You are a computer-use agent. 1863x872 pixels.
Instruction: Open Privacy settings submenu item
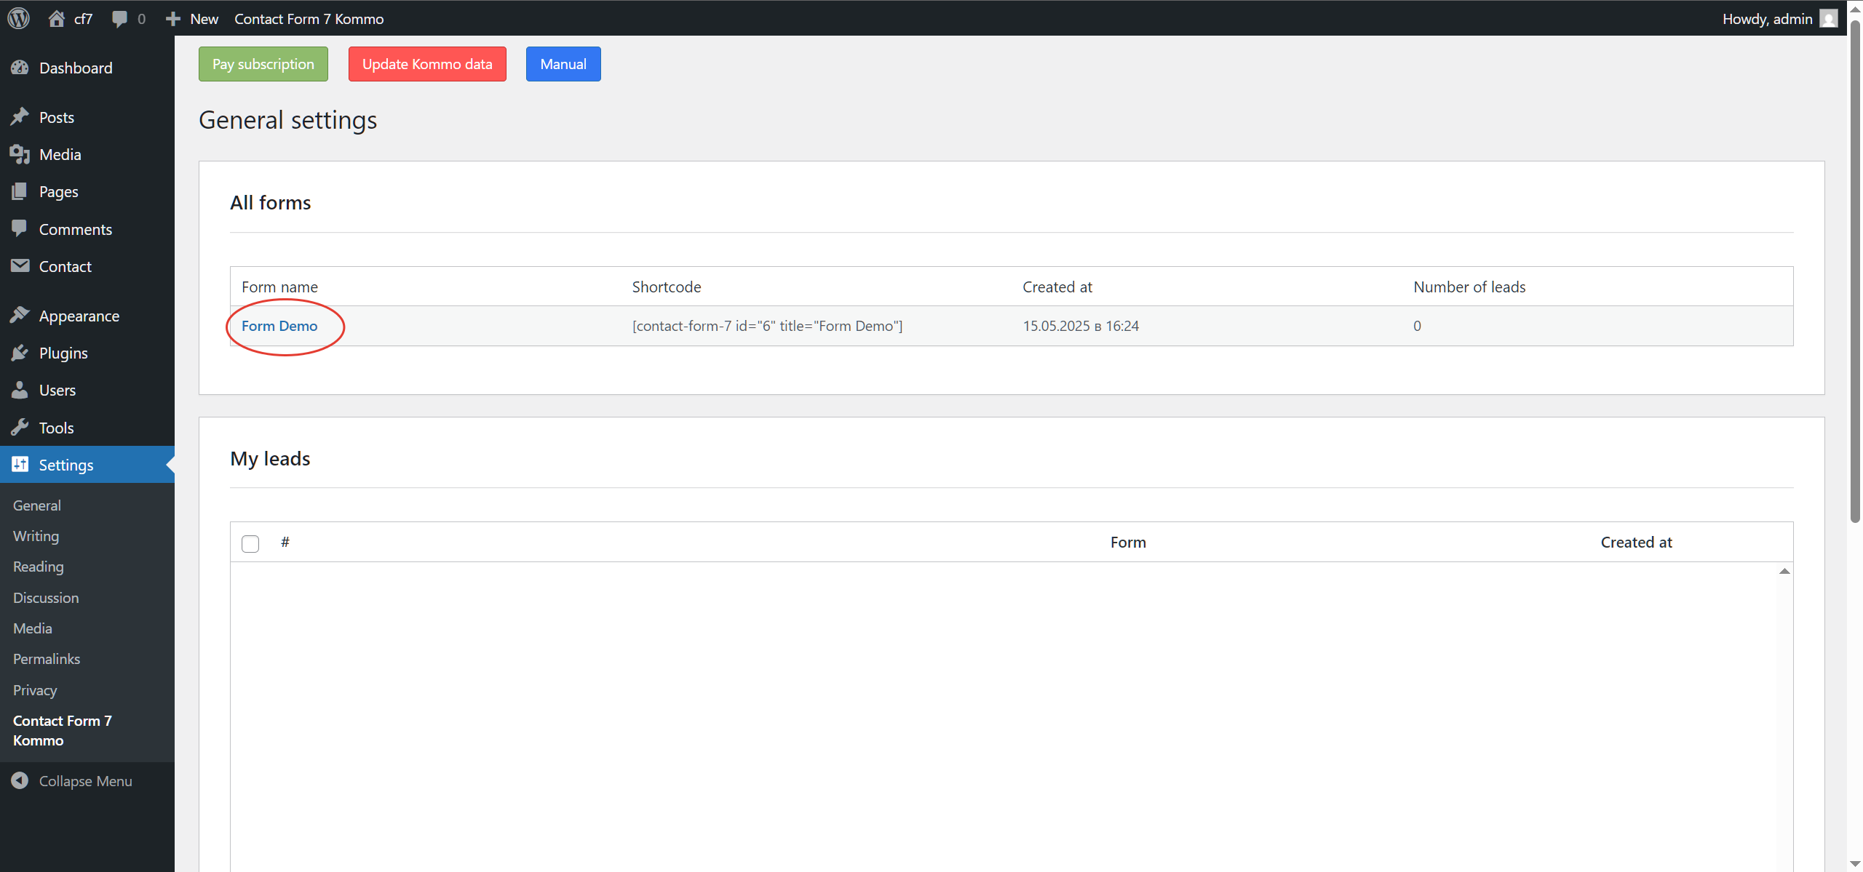34,689
